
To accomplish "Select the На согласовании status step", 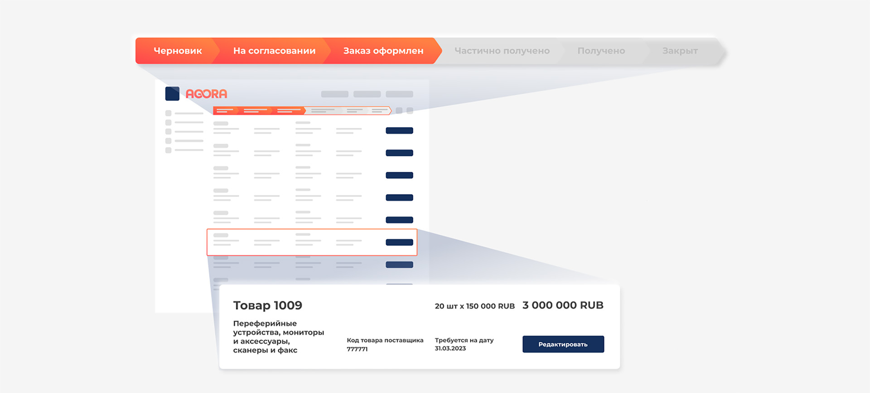I will point(274,51).
